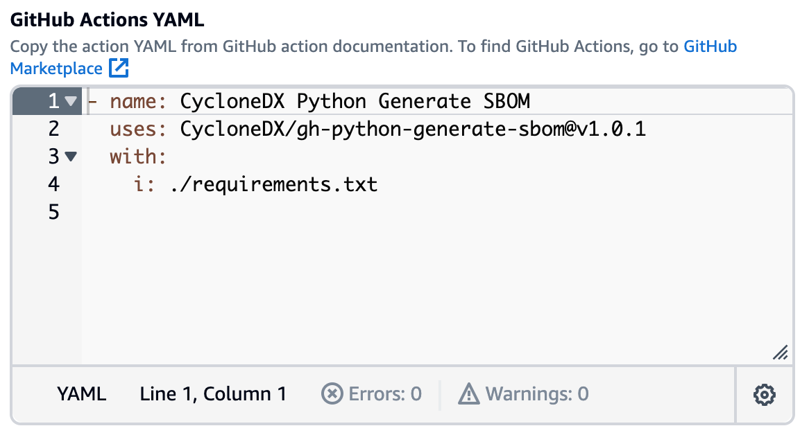Click the empty editor area below line 5

tap(347, 277)
